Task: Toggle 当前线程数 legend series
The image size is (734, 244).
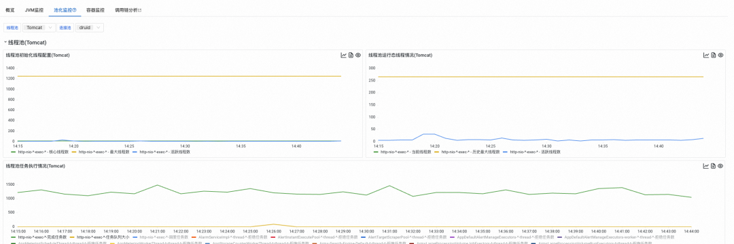Action: pyautogui.click(x=402, y=152)
